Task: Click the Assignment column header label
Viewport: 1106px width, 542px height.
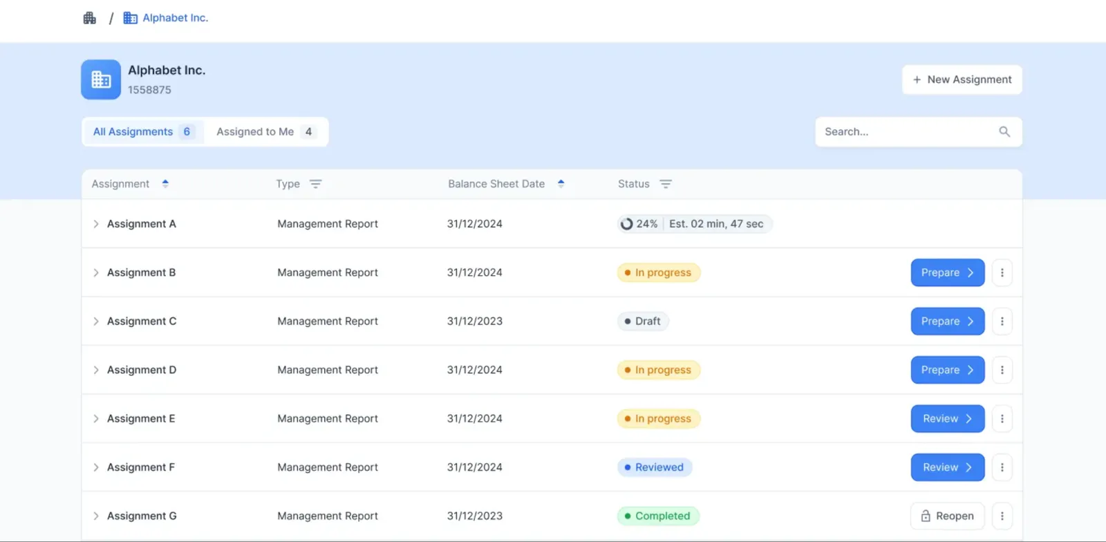Action: 120,184
